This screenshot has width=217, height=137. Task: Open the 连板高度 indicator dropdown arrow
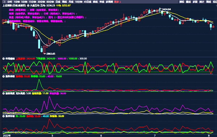(x=4, y=94)
